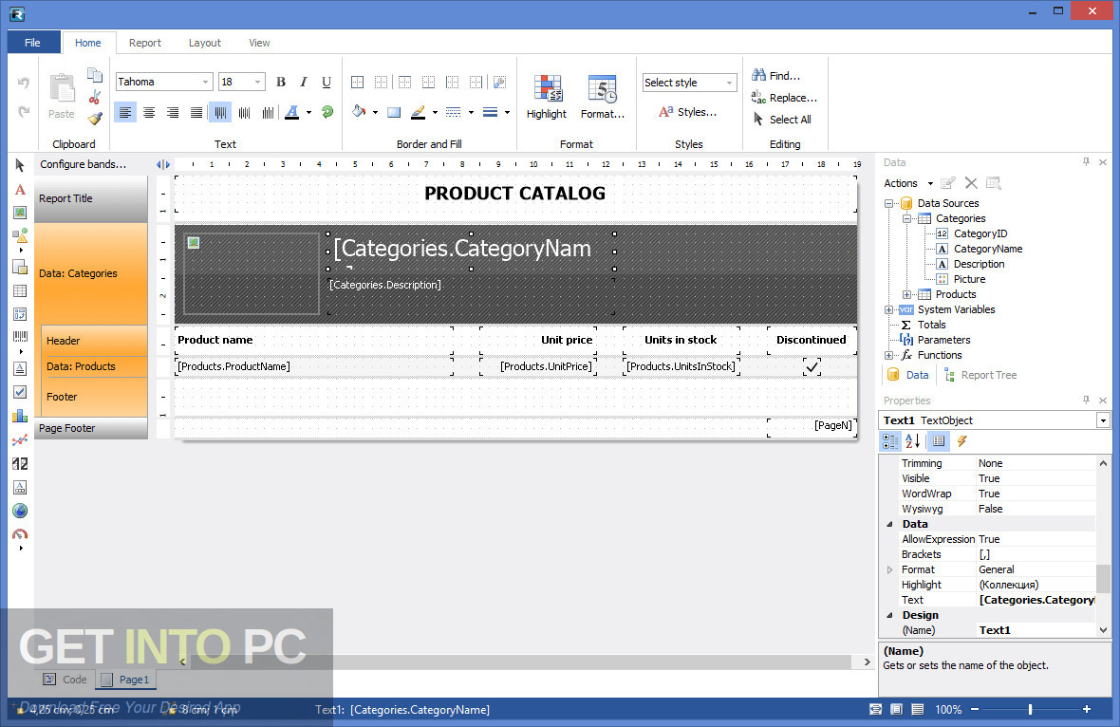Click the Bold formatting button
This screenshot has width=1120, height=727.
click(x=281, y=83)
